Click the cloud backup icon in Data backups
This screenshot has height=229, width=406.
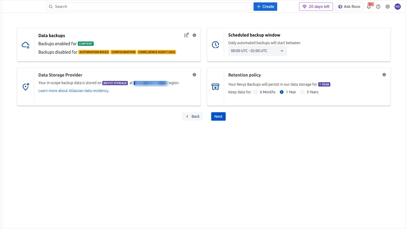click(26, 45)
